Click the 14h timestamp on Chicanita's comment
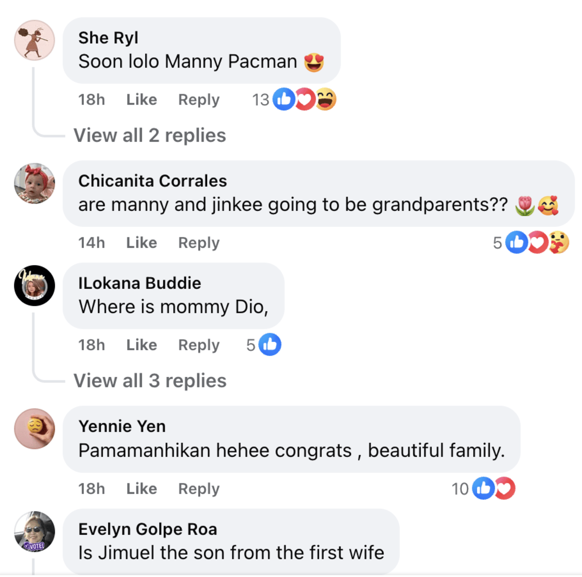The width and height of the screenshot is (582, 577). pos(92,243)
